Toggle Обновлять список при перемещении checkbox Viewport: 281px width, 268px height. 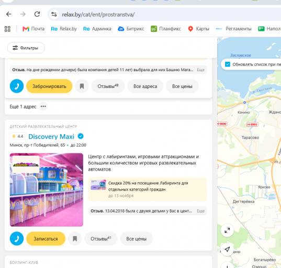click(228, 64)
